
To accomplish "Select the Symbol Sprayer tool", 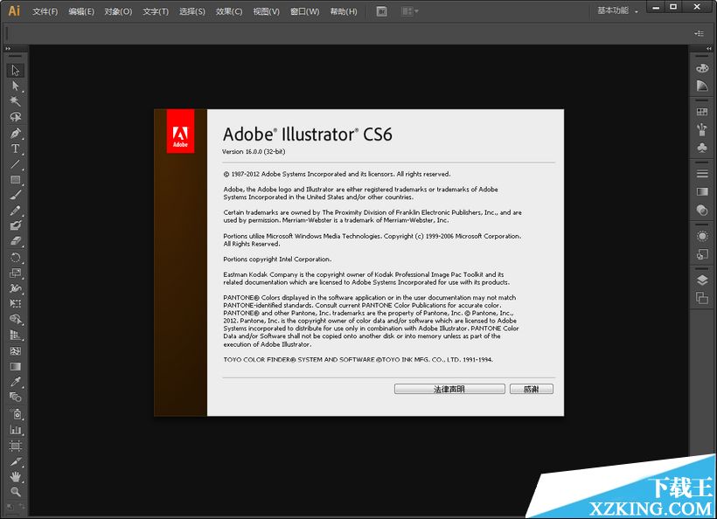I will [16, 414].
